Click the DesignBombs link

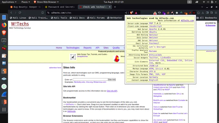pos(82,56)
